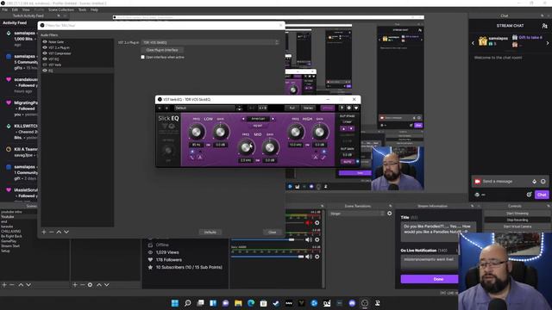Remove selected audio filter with minus icon

(x=52, y=232)
